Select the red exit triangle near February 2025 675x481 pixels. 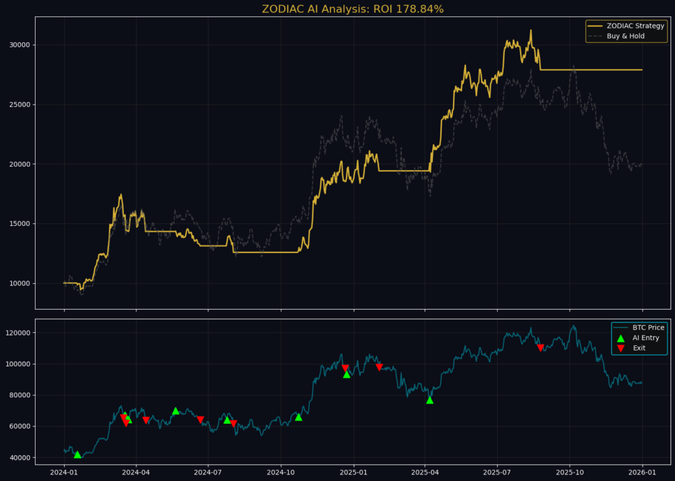pyautogui.click(x=379, y=367)
